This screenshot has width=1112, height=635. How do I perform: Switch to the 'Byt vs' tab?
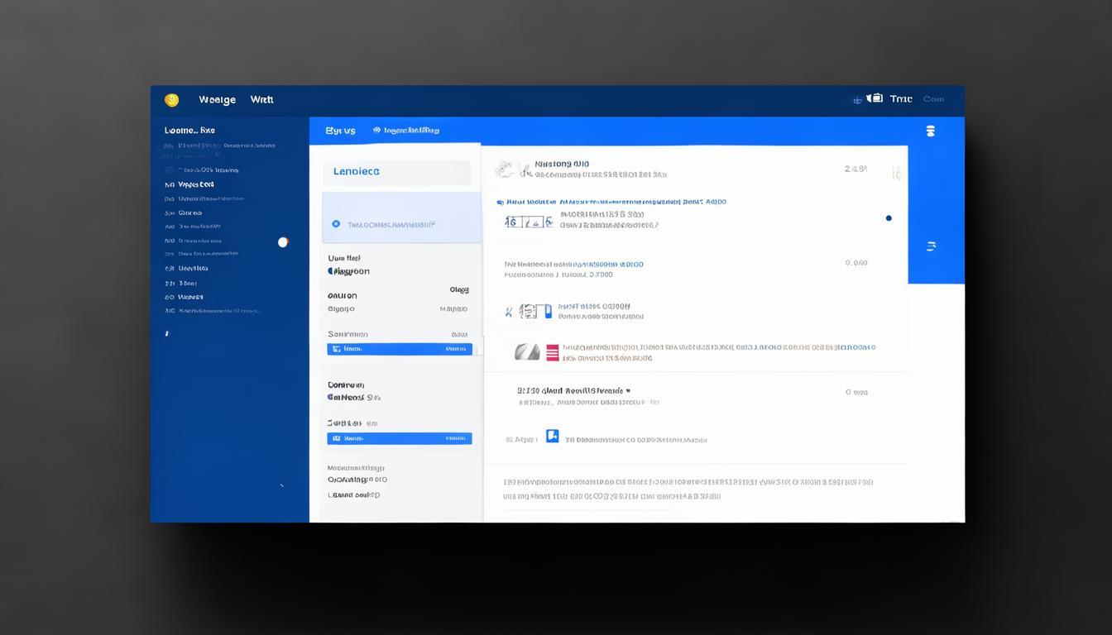(340, 131)
